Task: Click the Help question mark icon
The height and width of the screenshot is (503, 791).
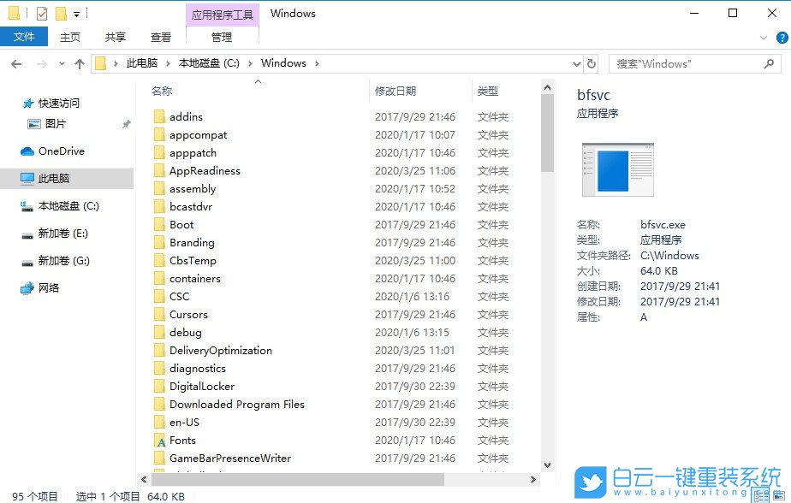Action: 783,37
